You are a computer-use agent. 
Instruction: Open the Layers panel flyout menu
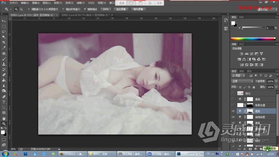(x=277, y=71)
